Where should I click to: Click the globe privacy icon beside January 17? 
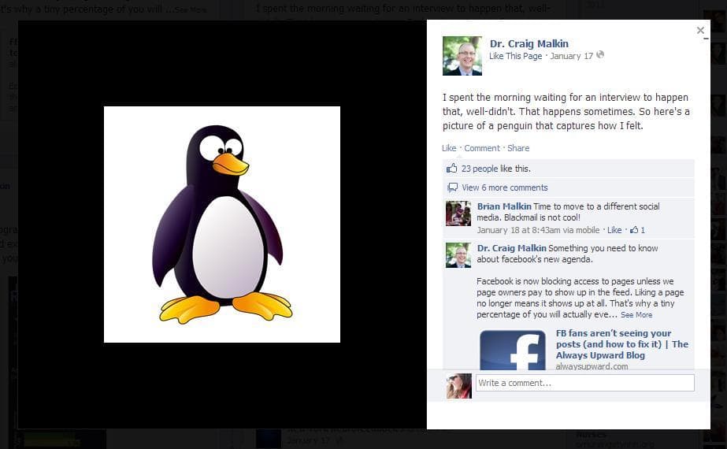pos(601,55)
